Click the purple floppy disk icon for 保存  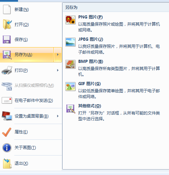[7, 40]
